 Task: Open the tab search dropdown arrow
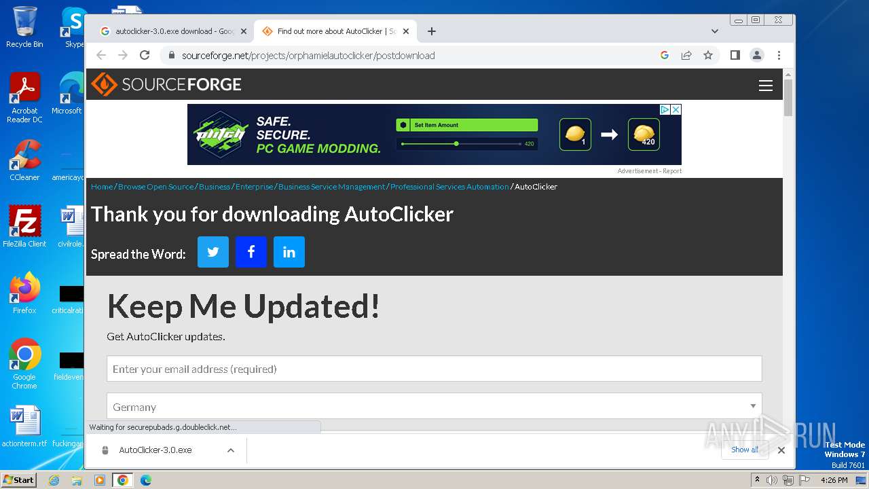[x=714, y=31]
